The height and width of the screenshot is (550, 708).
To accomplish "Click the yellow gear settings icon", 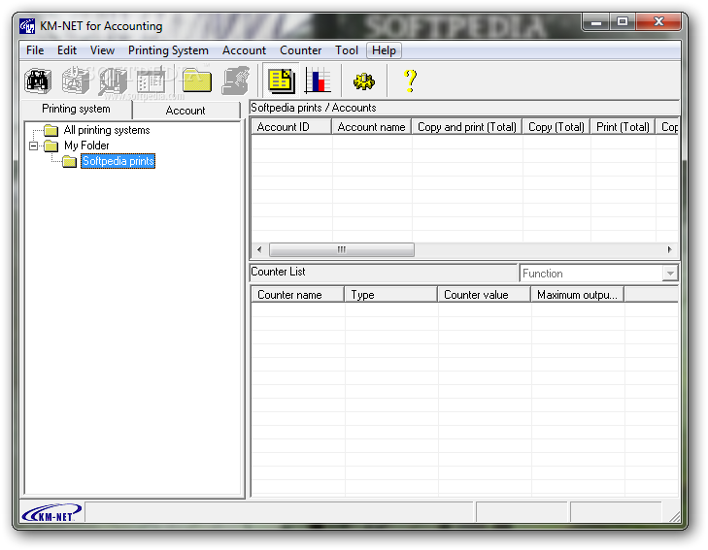I will (x=364, y=81).
